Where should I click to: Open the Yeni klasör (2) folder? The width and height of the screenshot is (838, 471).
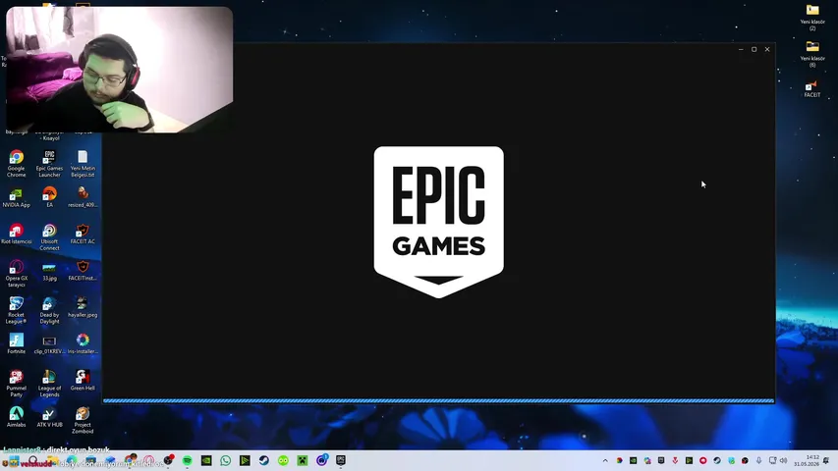812,17
